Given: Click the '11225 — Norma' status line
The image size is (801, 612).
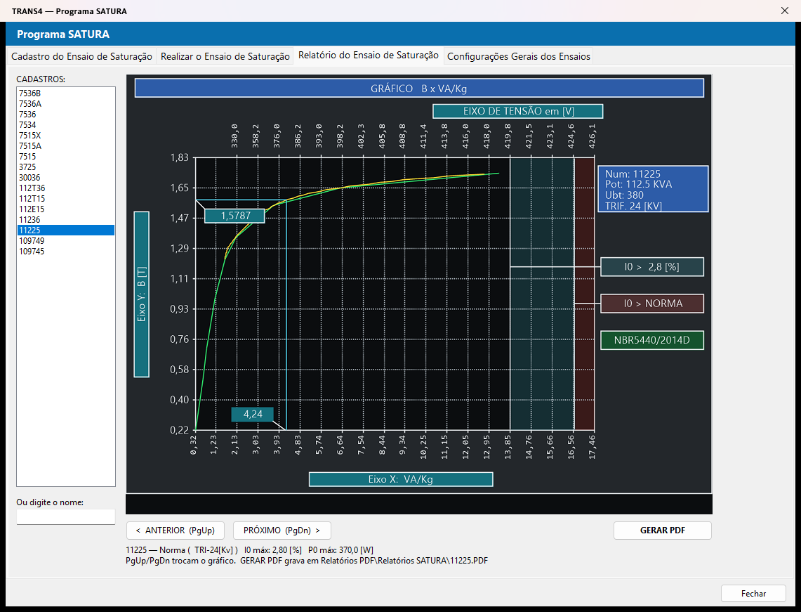Looking at the screenshot, I should click(249, 550).
